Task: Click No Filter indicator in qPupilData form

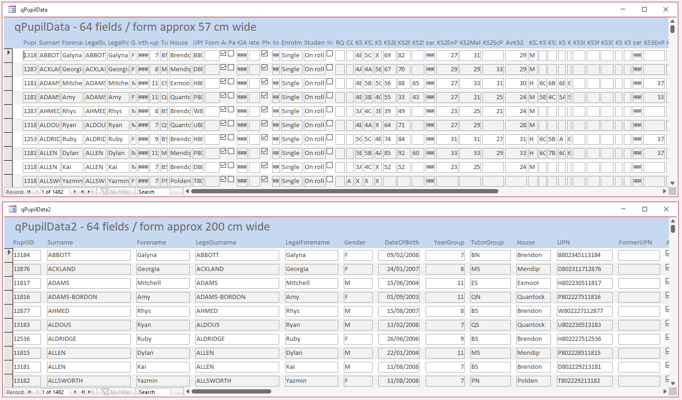Action: 116,192
